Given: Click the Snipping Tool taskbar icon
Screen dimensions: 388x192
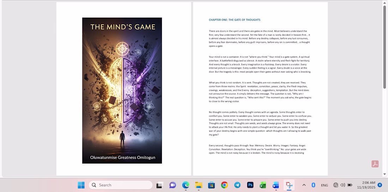Looking at the screenshot, I should (289, 185).
